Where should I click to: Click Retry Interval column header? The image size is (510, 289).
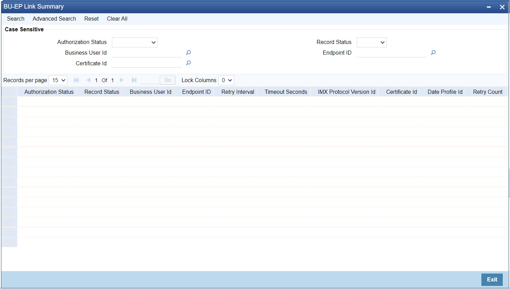pyautogui.click(x=238, y=92)
